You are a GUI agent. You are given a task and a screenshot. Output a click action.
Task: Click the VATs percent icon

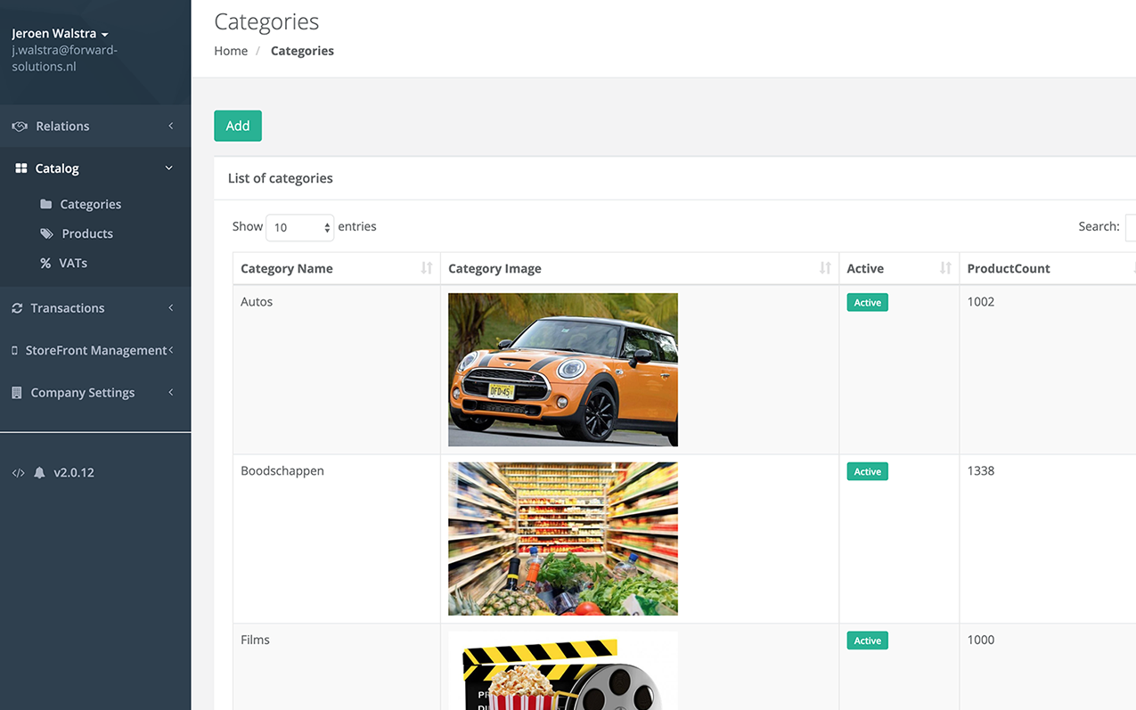(x=45, y=263)
